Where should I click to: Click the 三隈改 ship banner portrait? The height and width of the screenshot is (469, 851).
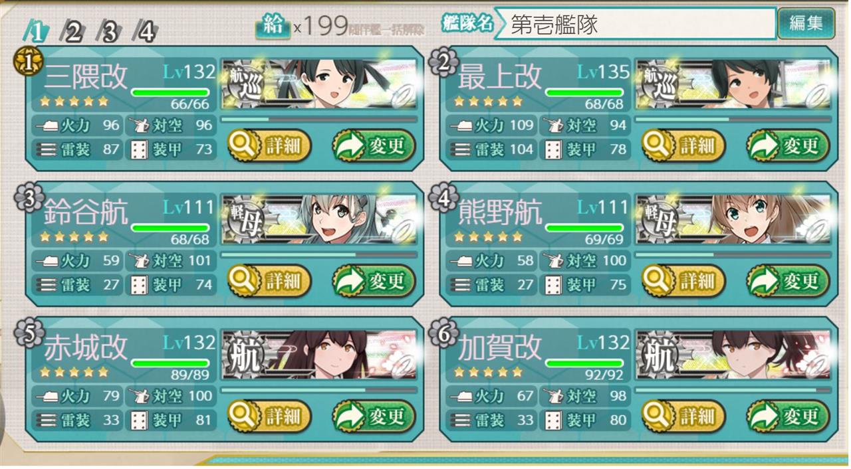pos(319,84)
